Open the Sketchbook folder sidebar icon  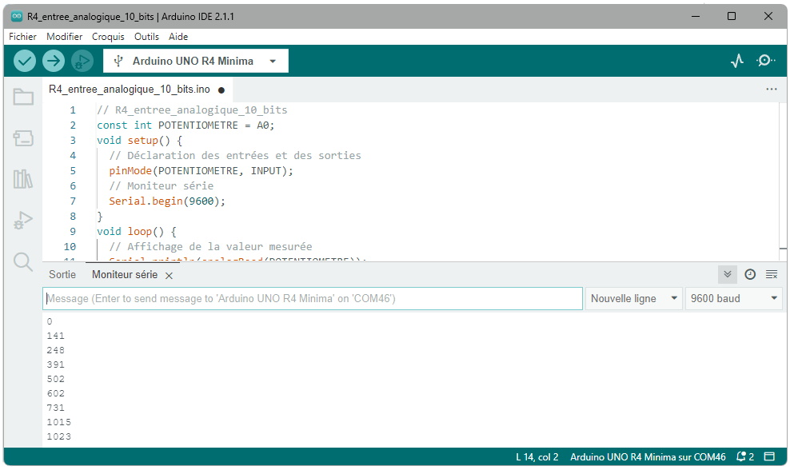pos(23,97)
